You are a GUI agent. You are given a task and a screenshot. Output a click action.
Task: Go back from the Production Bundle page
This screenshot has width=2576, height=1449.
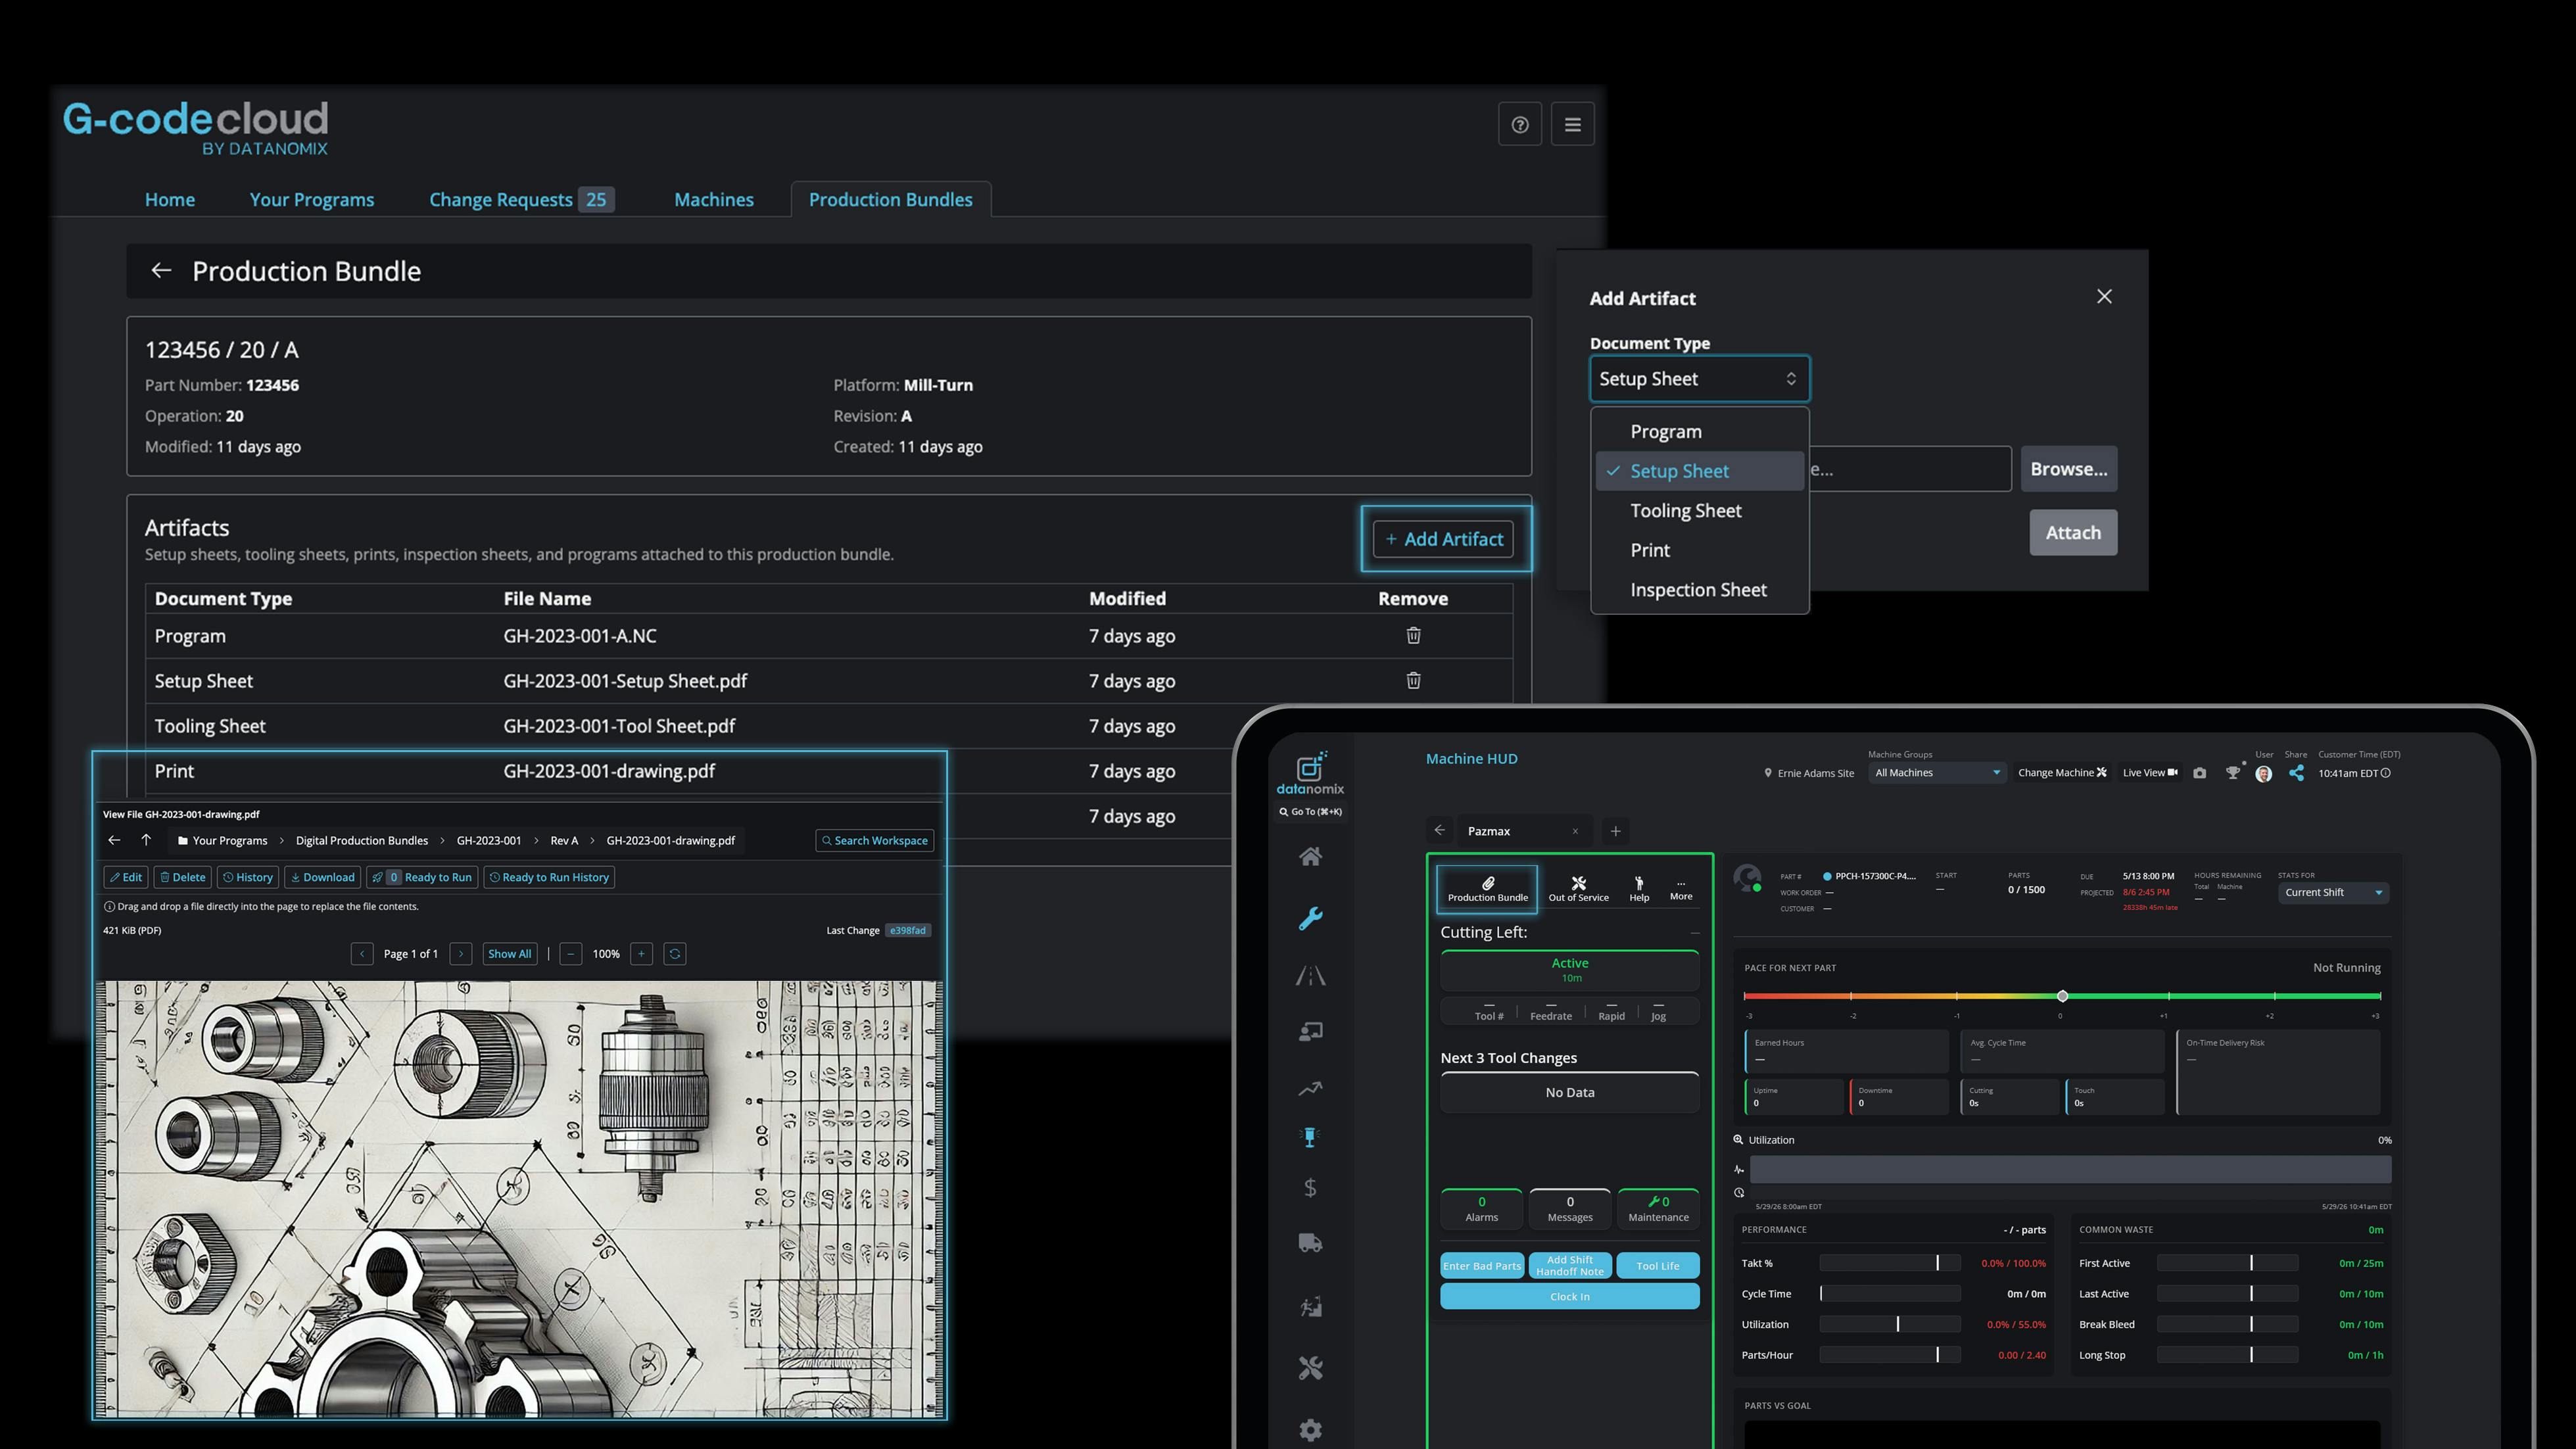(x=161, y=271)
